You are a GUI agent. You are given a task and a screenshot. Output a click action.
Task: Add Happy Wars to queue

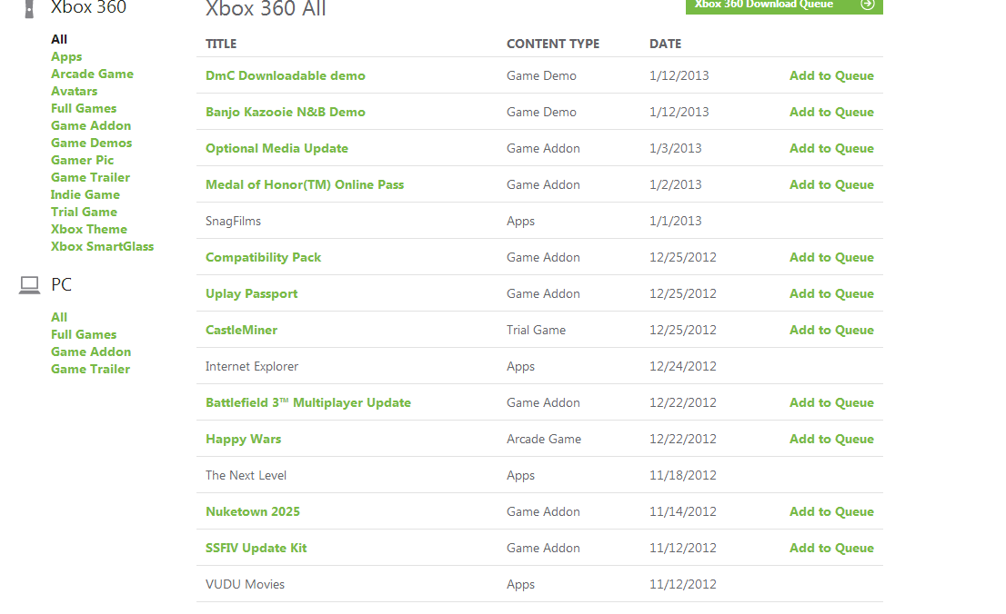pos(831,439)
